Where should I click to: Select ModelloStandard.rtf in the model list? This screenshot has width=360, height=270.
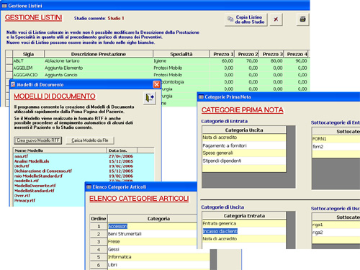pyautogui.click(x=34, y=191)
